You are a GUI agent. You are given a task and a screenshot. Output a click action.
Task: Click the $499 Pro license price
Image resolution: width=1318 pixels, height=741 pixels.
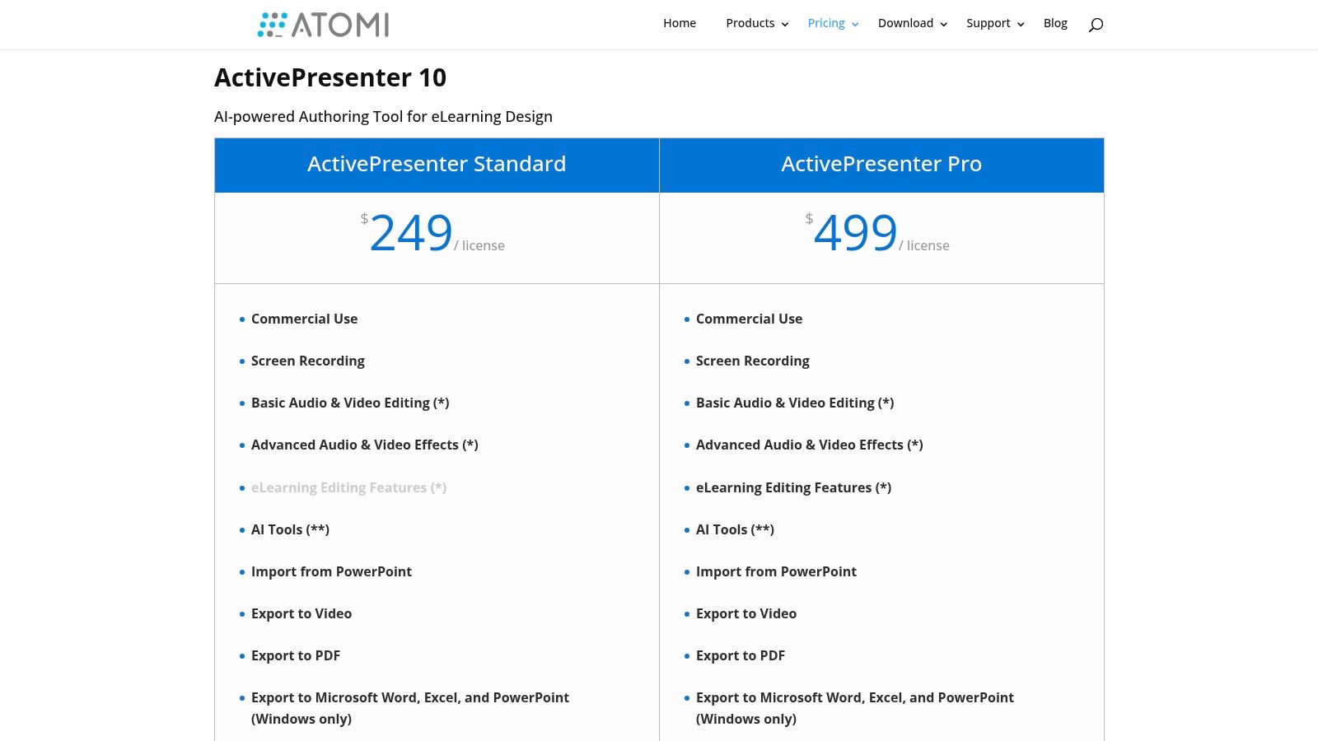855,233
